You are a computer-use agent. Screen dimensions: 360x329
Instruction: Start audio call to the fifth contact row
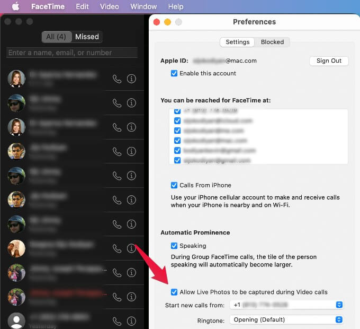pyautogui.click(x=117, y=176)
